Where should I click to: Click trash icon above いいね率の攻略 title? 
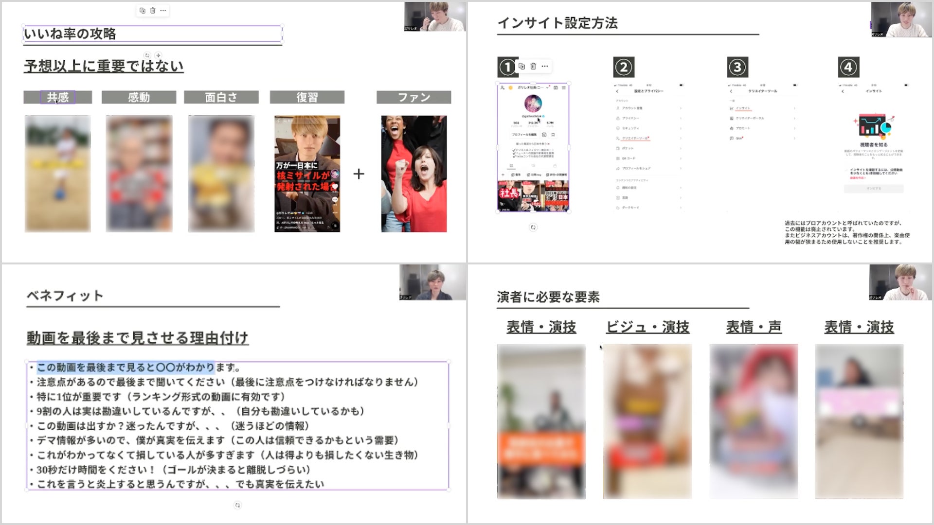(153, 11)
